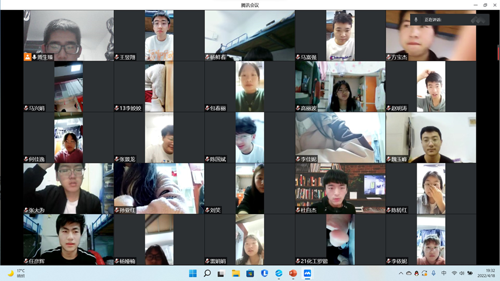Screen dimensions: 500x281
Task: Click the Tencent Meeting logo in speaking bar
Action: pyautogui.click(x=477, y=20)
